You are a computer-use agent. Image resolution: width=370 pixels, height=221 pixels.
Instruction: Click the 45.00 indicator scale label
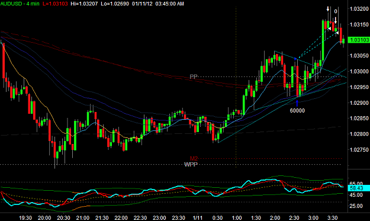point(356,195)
